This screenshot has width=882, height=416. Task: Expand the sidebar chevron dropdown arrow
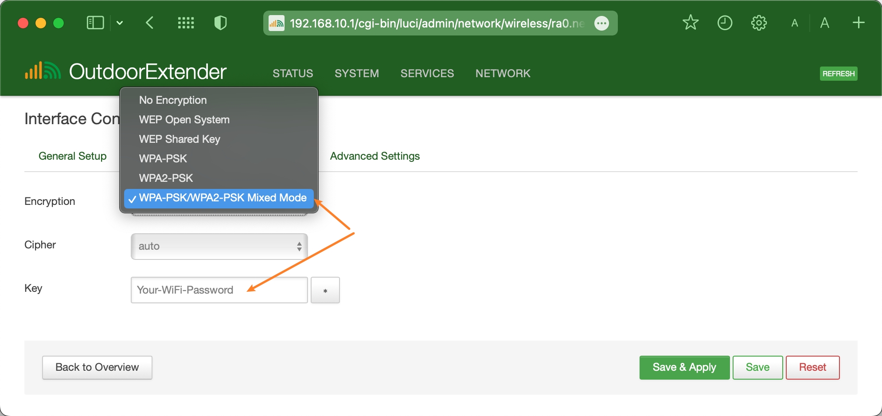click(120, 23)
